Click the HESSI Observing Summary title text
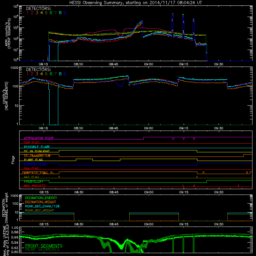 [x=136, y=3]
